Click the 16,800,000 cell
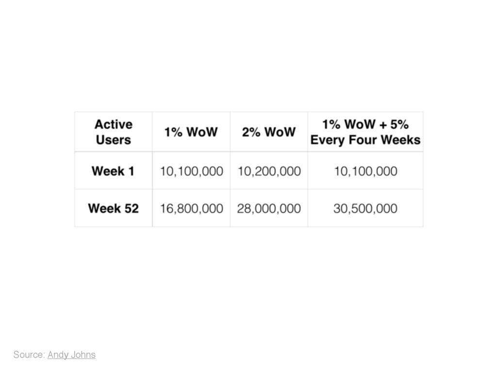The image size is (497, 373). pyautogui.click(x=191, y=208)
